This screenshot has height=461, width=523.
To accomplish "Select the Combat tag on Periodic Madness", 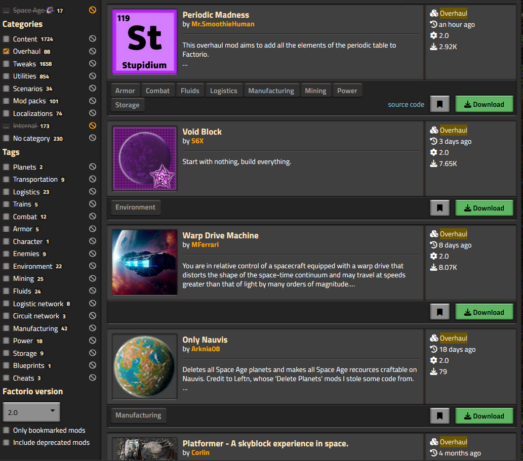I will click(x=157, y=91).
